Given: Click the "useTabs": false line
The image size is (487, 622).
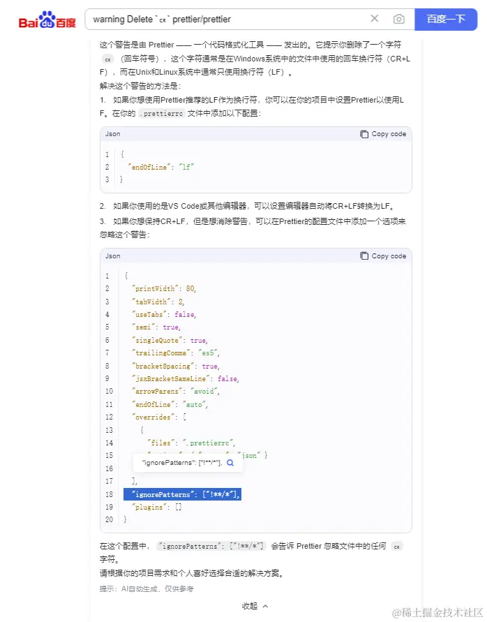Looking at the screenshot, I should click(164, 314).
